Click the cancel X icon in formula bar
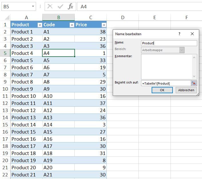The image size is (202, 179). point(50,6)
